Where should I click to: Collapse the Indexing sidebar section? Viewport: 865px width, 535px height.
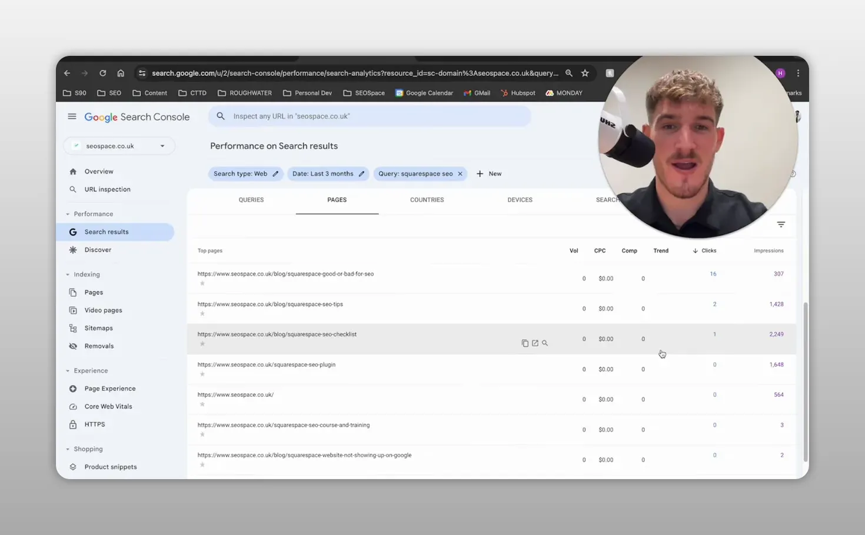pos(68,275)
